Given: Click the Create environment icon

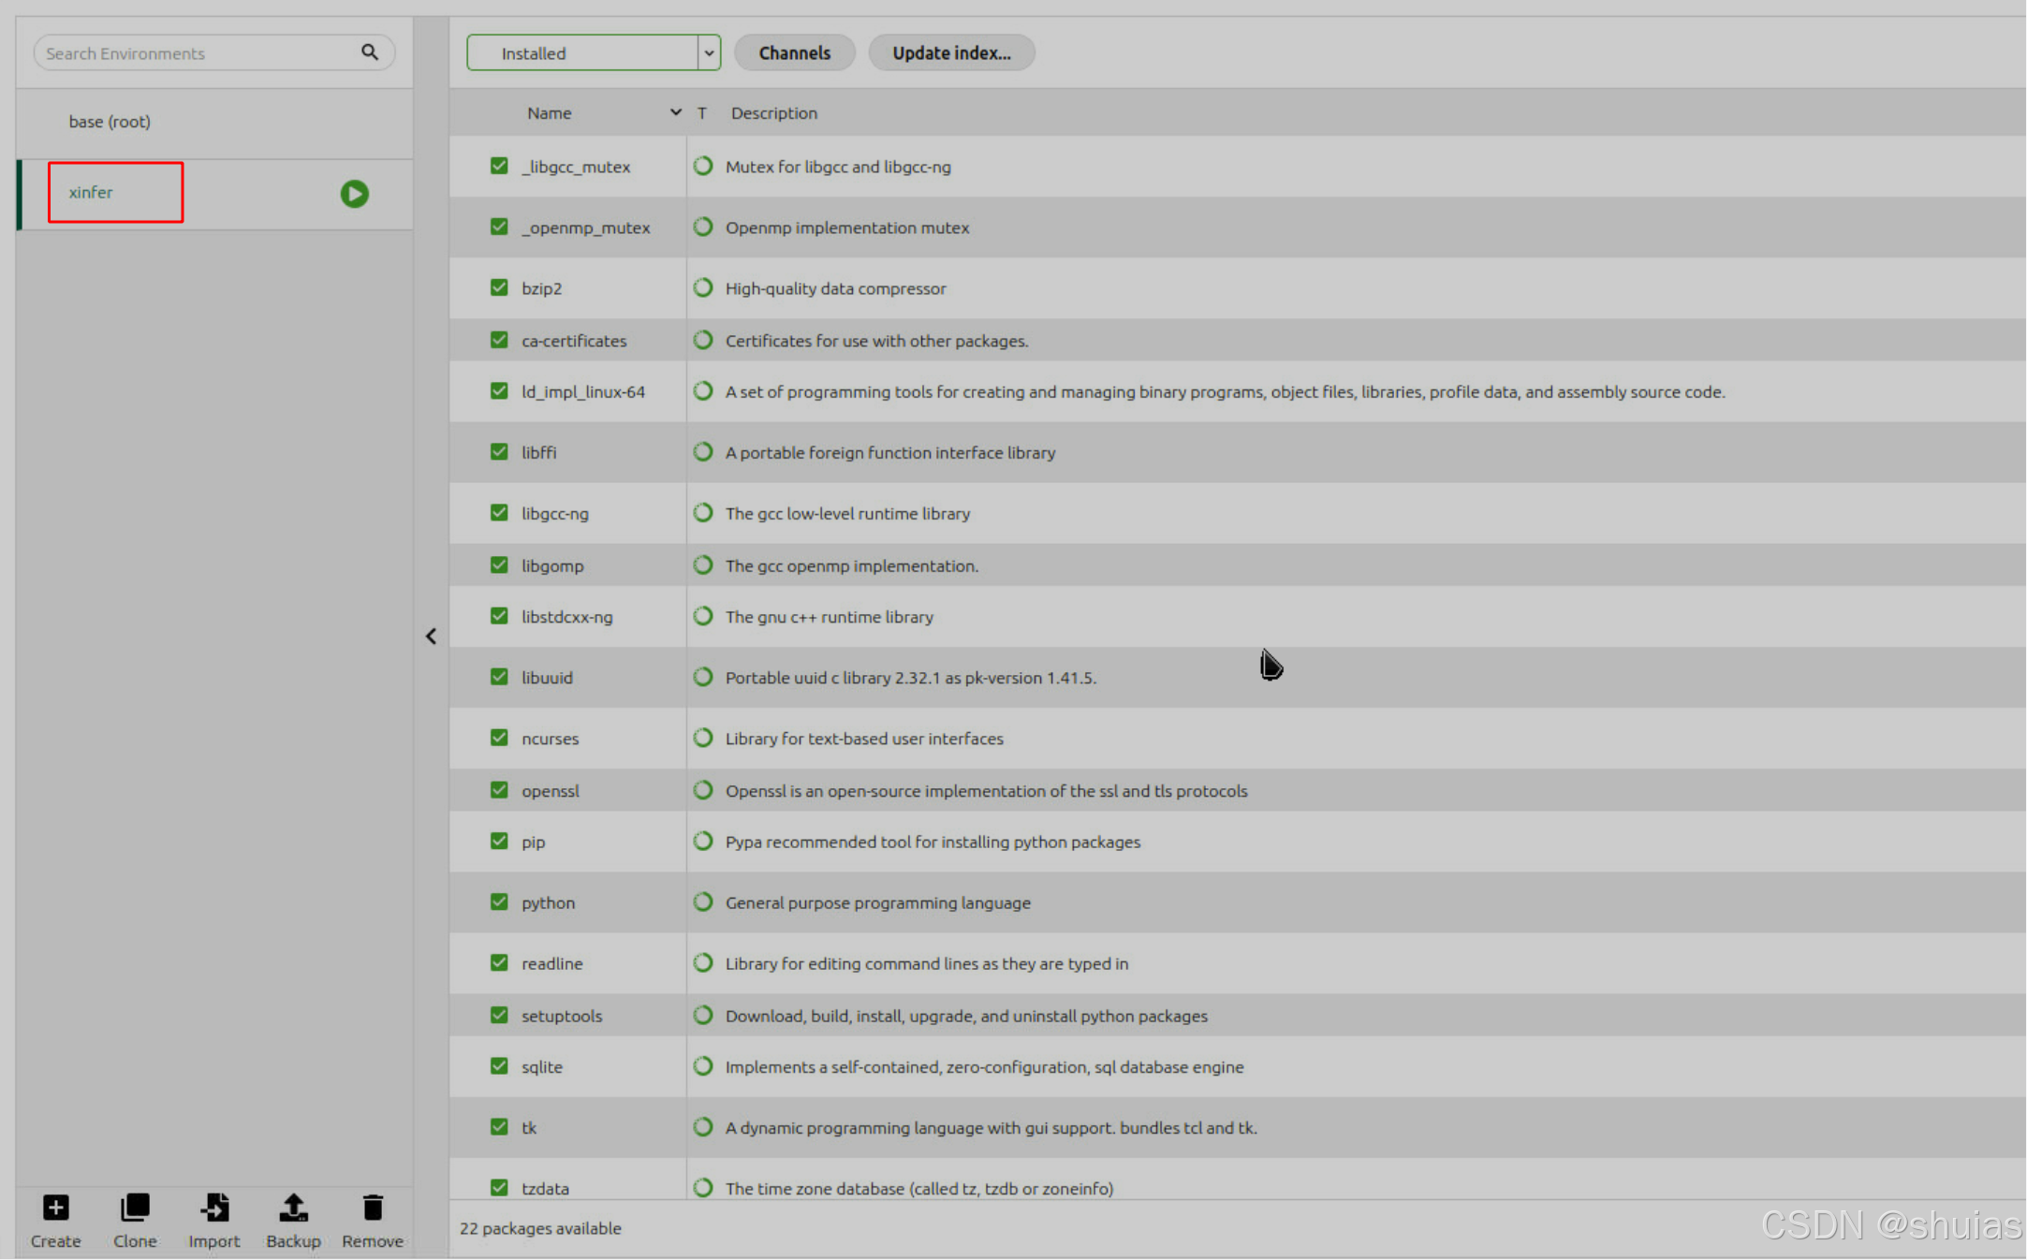Looking at the screenshot, I should (55, 1209).
